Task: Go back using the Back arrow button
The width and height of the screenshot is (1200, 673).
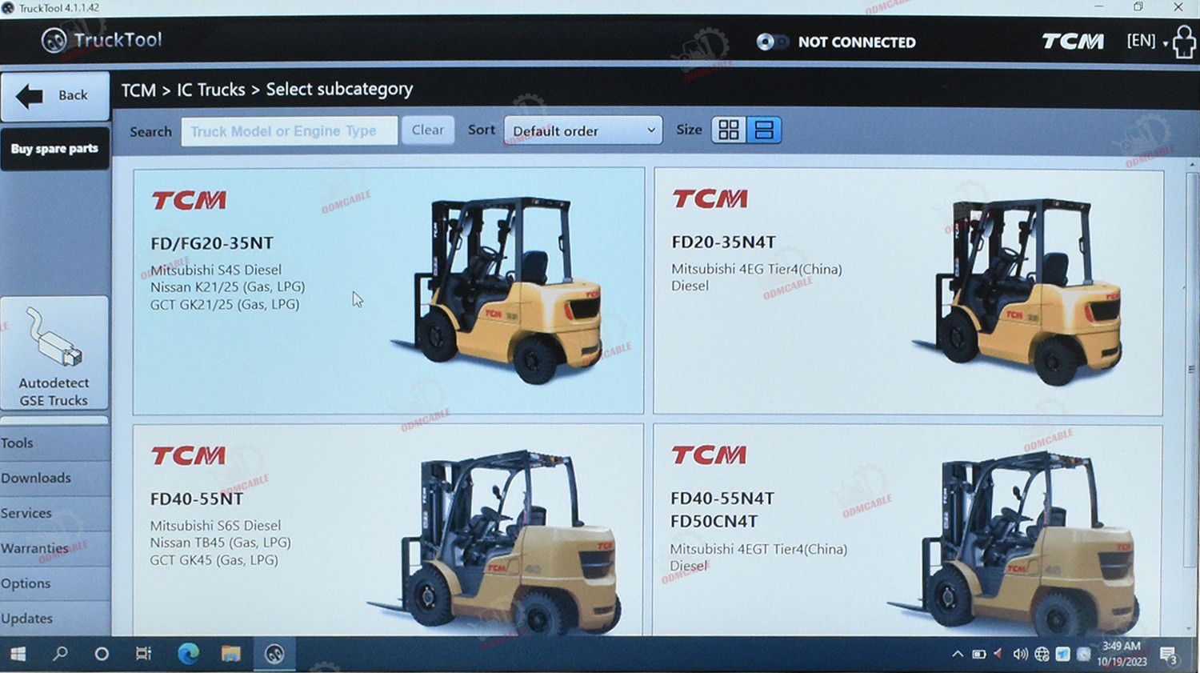Action: point(54,96)
